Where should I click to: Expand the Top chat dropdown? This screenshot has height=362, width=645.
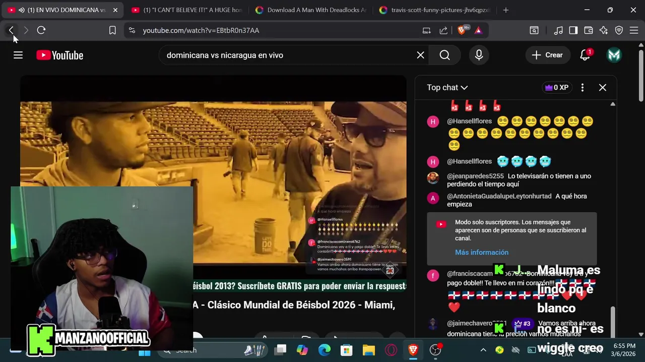pos(447,87)
